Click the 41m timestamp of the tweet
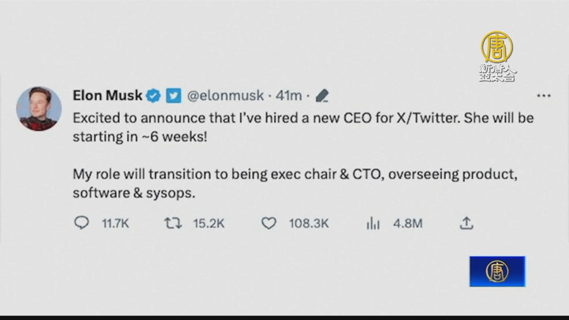 pos(289,96)
